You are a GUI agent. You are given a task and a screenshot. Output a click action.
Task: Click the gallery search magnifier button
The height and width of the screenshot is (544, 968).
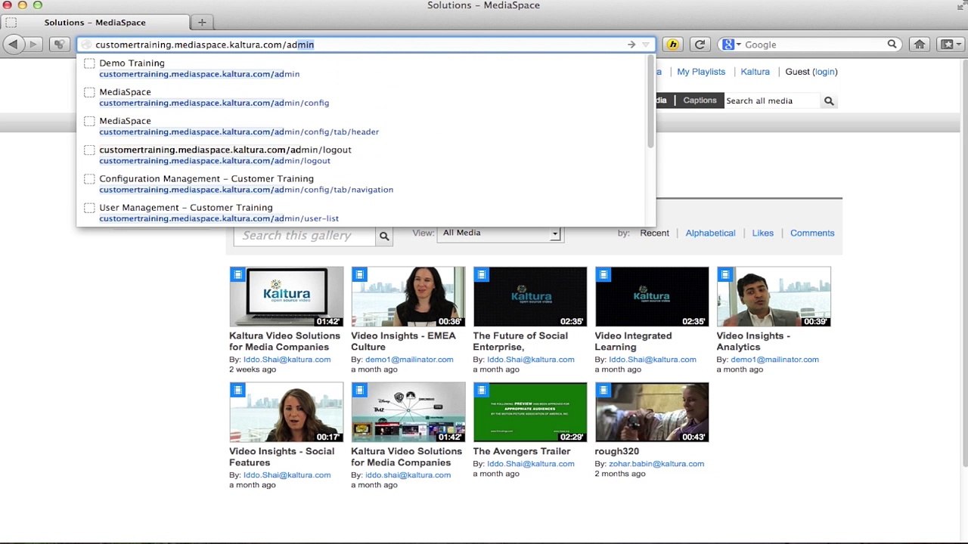click(384, 236)
